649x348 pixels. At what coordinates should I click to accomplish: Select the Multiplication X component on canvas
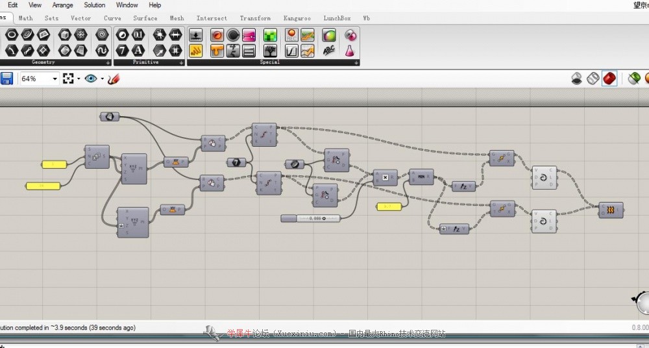coord(385,177)
